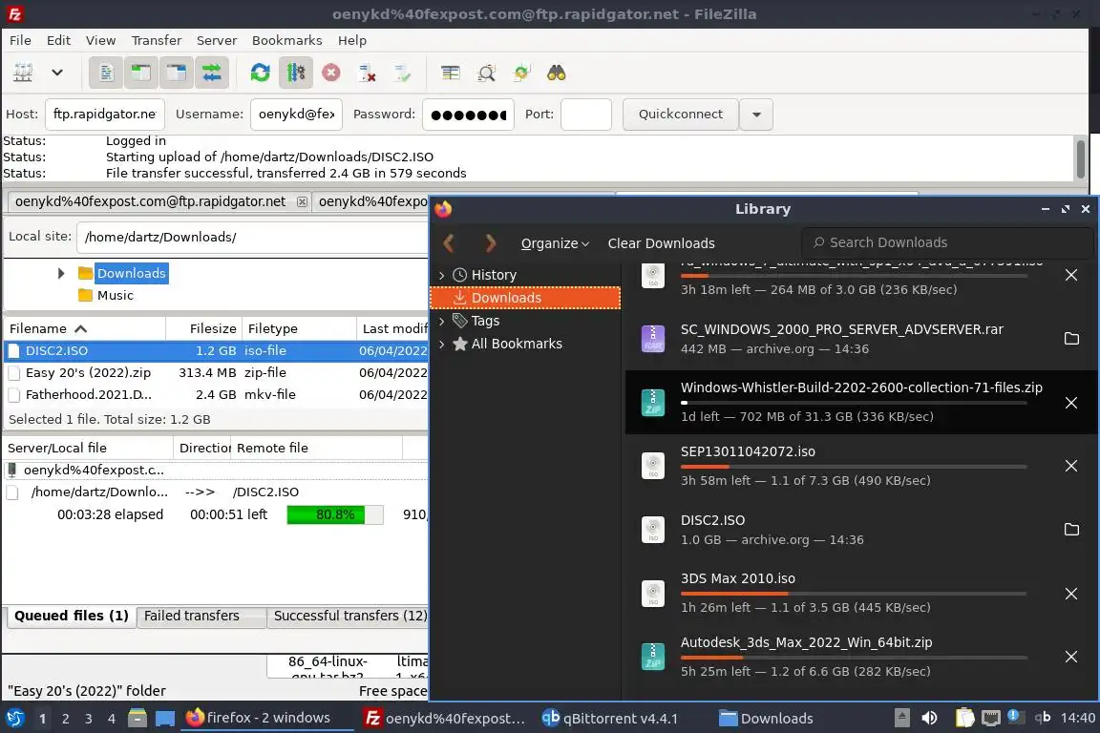Screen dimensions: 1100x733
Task: Cancel the 3DS Max 2010.iso download
Action: click(x=1071, y=594)
